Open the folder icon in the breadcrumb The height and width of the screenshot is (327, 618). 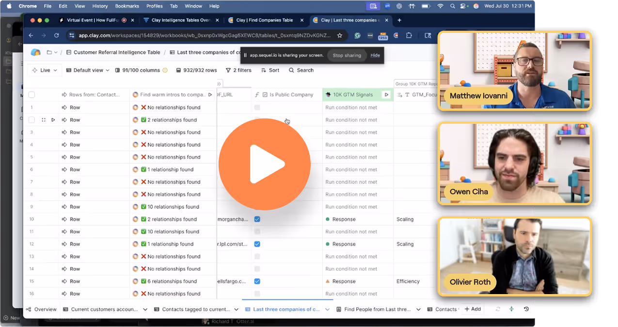tap(49, 52)
